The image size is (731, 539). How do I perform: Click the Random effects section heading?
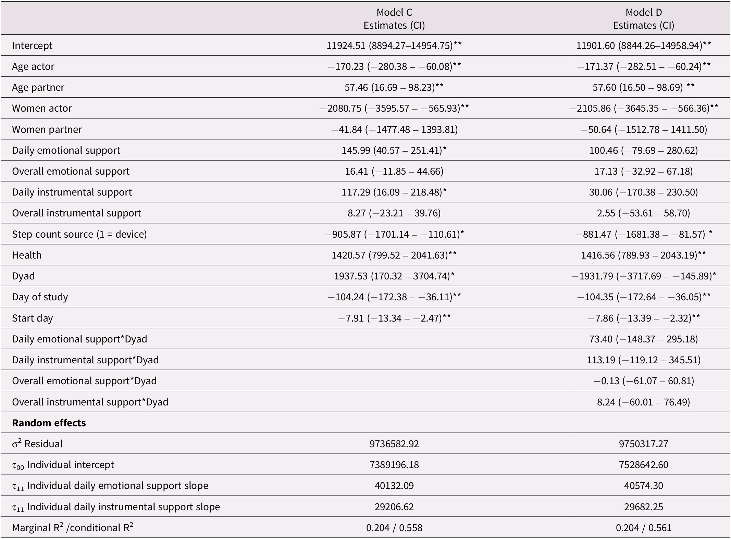tap(49, 423)
